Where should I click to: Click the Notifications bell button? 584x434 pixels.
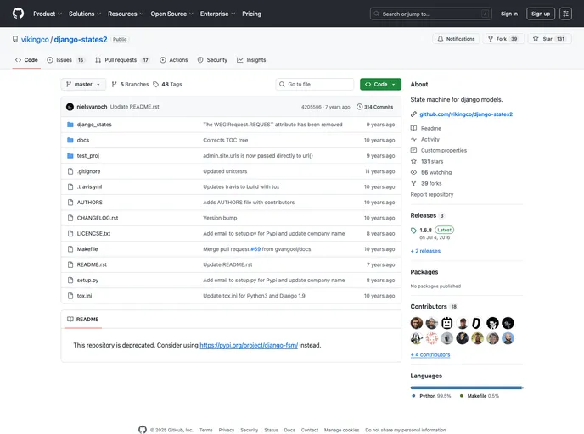pyautogui.click(x=456, y=39)
